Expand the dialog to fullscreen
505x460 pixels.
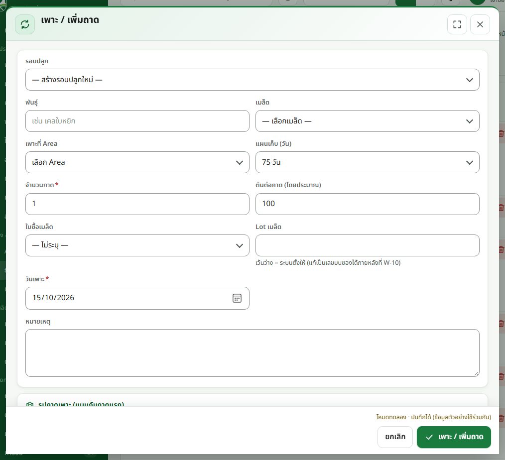pyautogui.click(x=457, y=24)
